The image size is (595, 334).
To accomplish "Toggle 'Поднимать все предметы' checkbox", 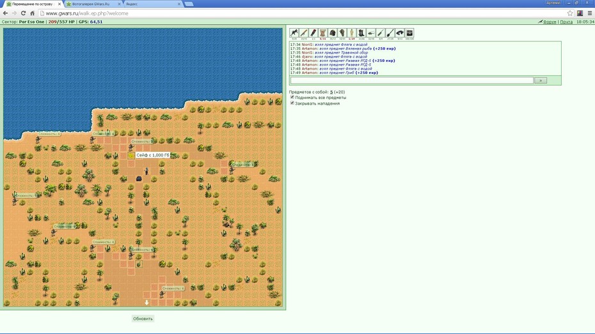I will tap(292, 97).
